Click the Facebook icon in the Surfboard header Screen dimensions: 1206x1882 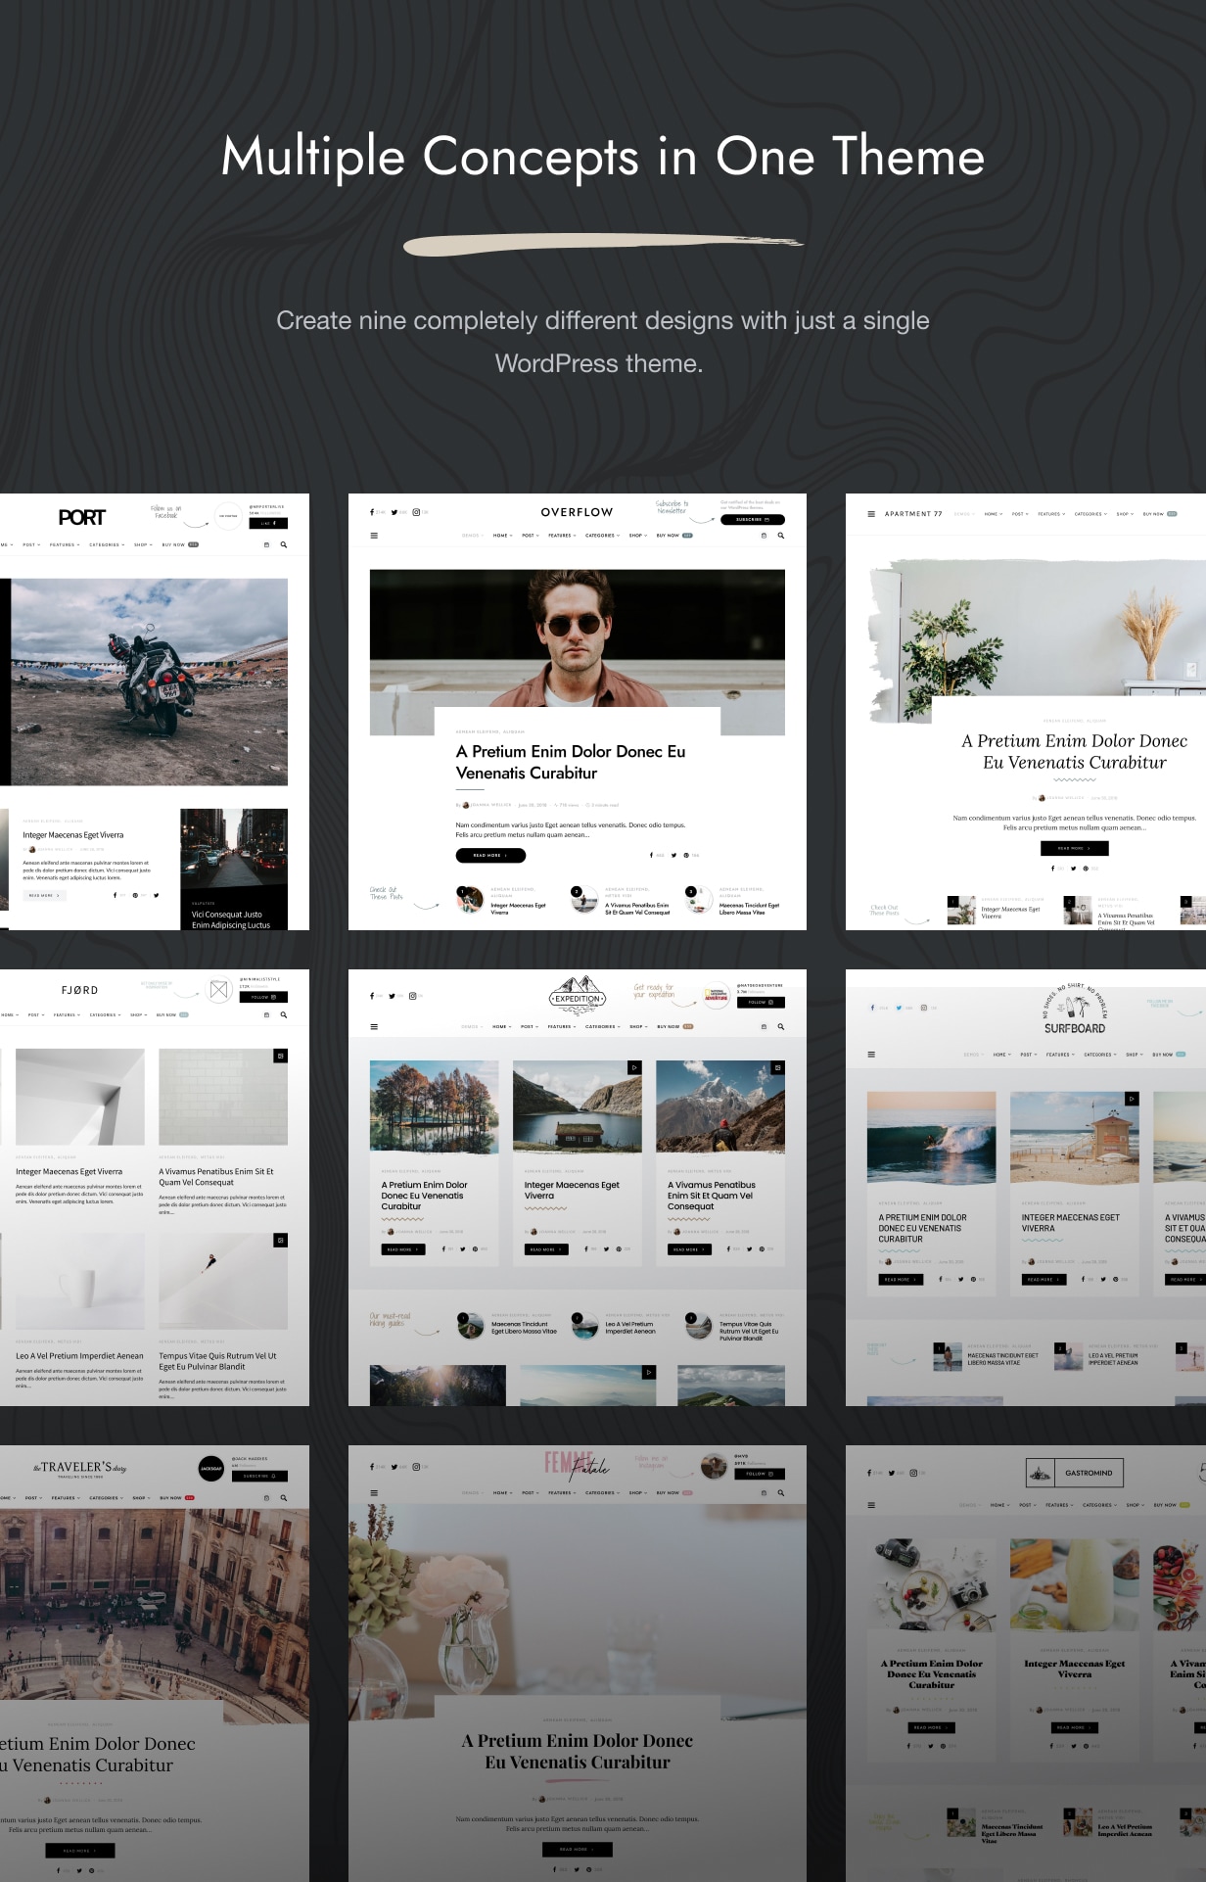pos(872,1008)
